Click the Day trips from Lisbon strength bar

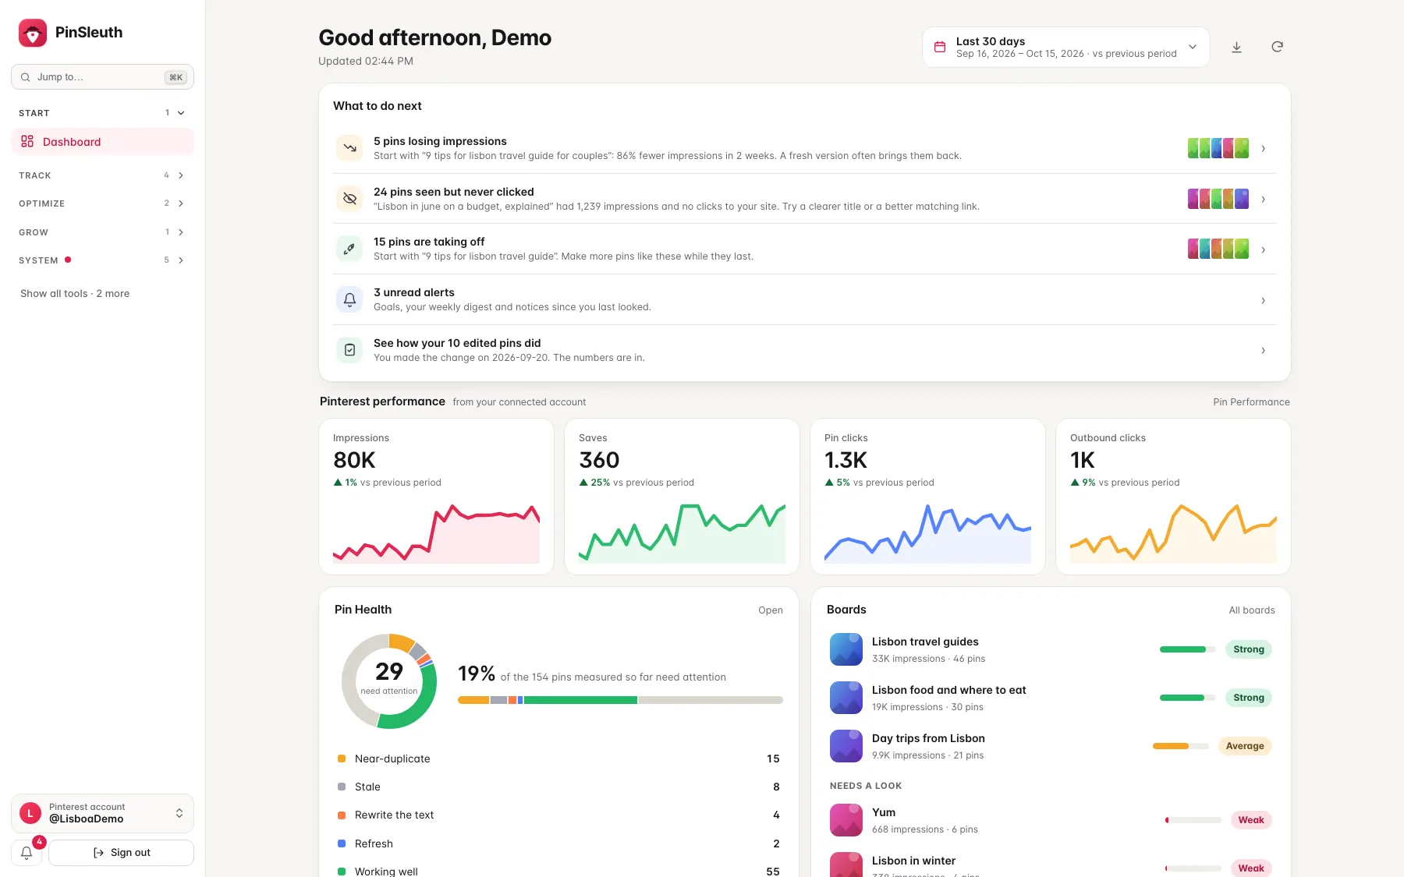pos(1181,746)
